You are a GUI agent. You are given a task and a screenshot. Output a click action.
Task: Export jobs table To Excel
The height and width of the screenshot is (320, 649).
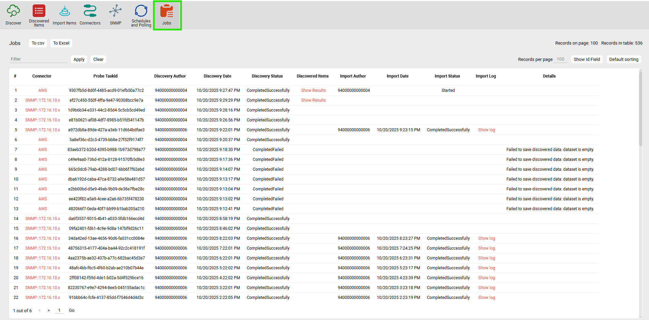pyautogui.click(x=61, y=43)
